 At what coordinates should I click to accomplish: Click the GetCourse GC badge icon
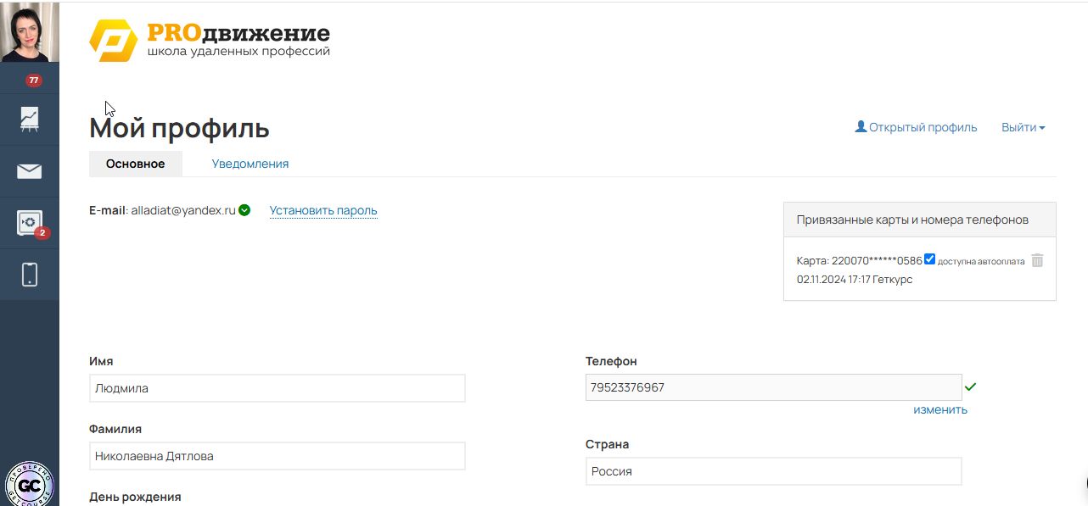(30, 484)
